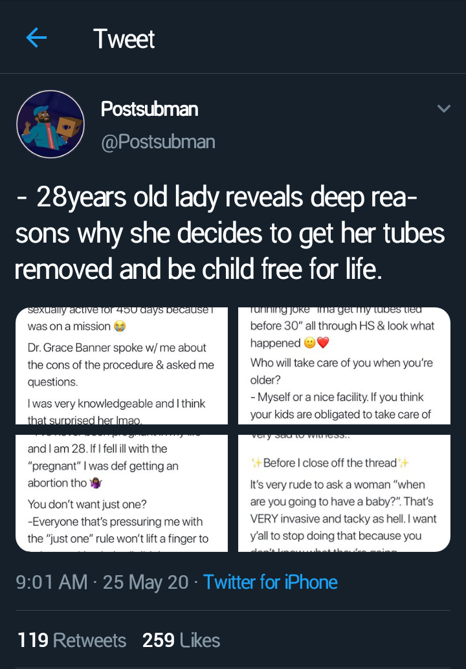The image size is (466, 669).
Task: Click the sparkles emoji before "Before I close"
Action: coord(256,463)
